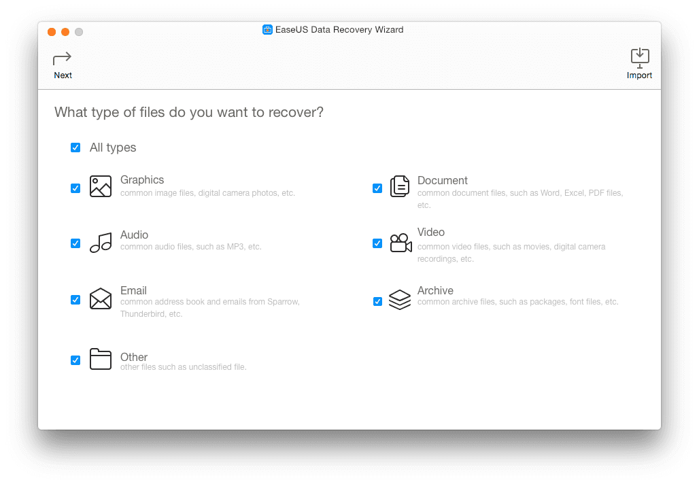Toggle the Video checkbox

(377, 243)
